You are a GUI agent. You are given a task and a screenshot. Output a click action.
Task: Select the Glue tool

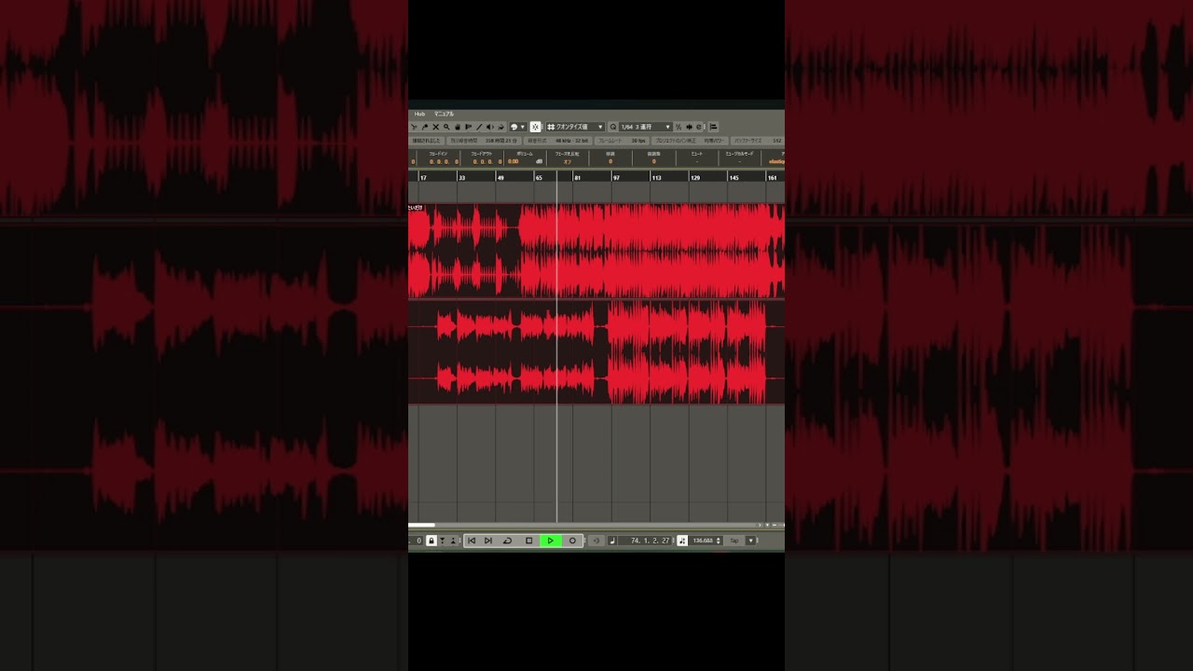coord(425,127)
